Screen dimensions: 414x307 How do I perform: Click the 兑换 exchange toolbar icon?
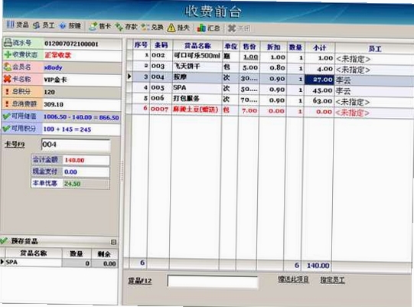click(x=145, y=27)
